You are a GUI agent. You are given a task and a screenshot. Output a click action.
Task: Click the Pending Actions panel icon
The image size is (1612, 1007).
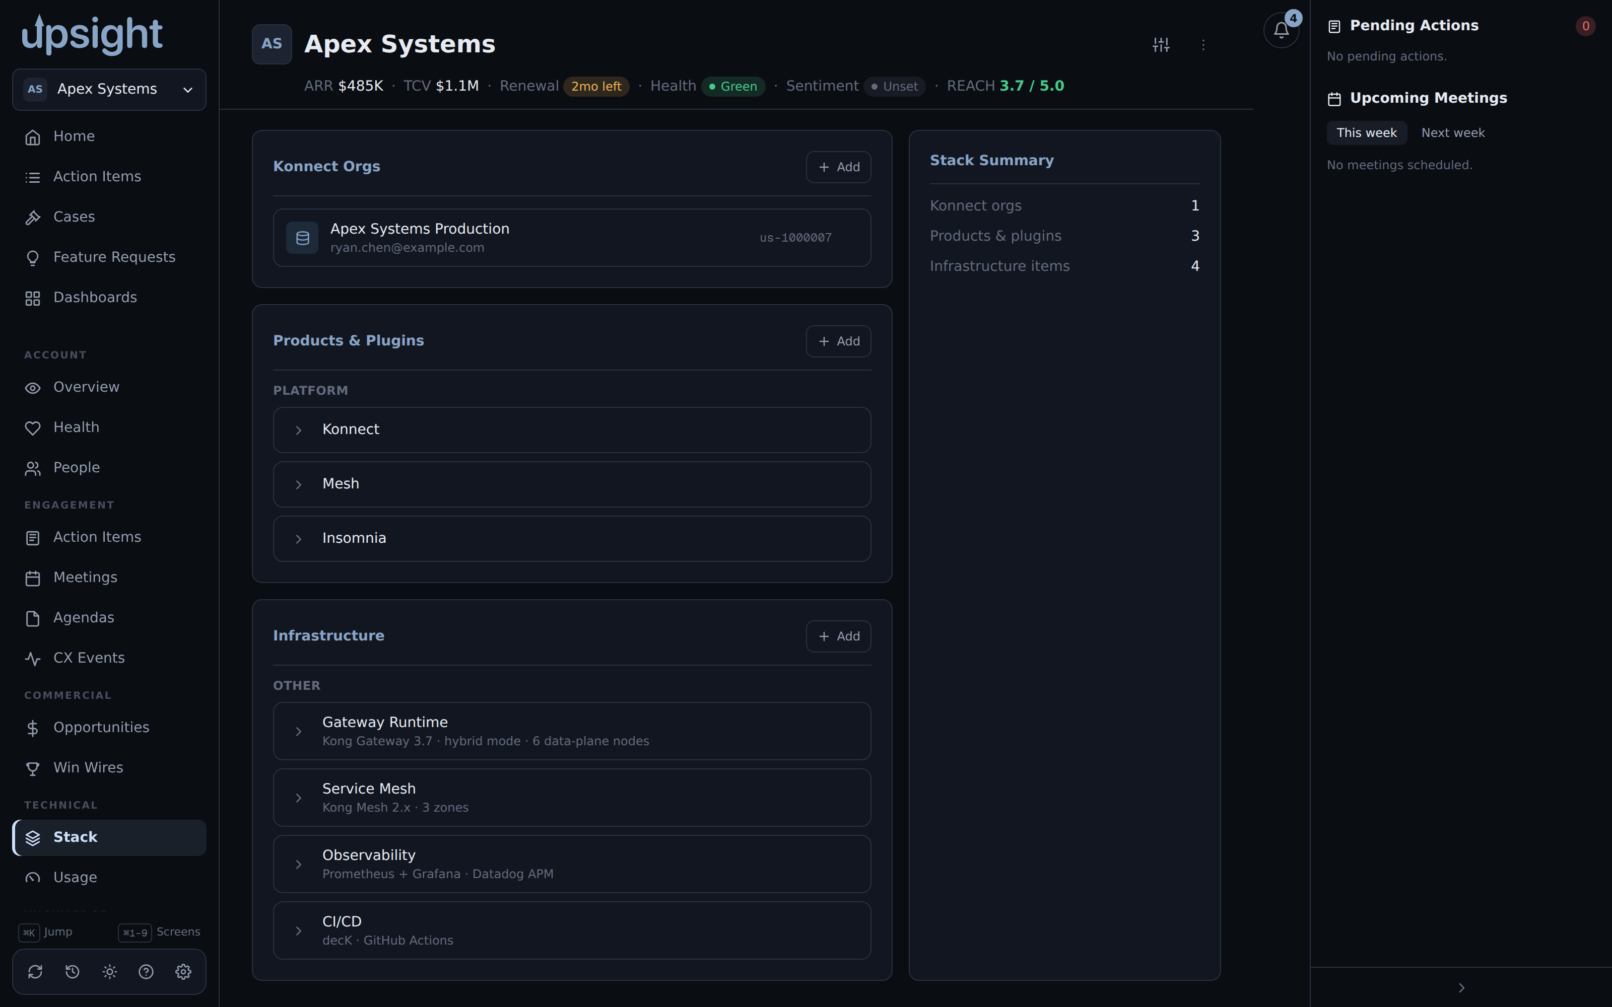point(1334,26)
